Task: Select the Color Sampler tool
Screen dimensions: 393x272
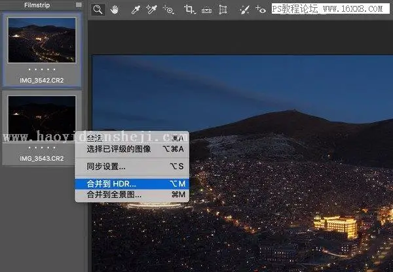Action: [152, 10]
